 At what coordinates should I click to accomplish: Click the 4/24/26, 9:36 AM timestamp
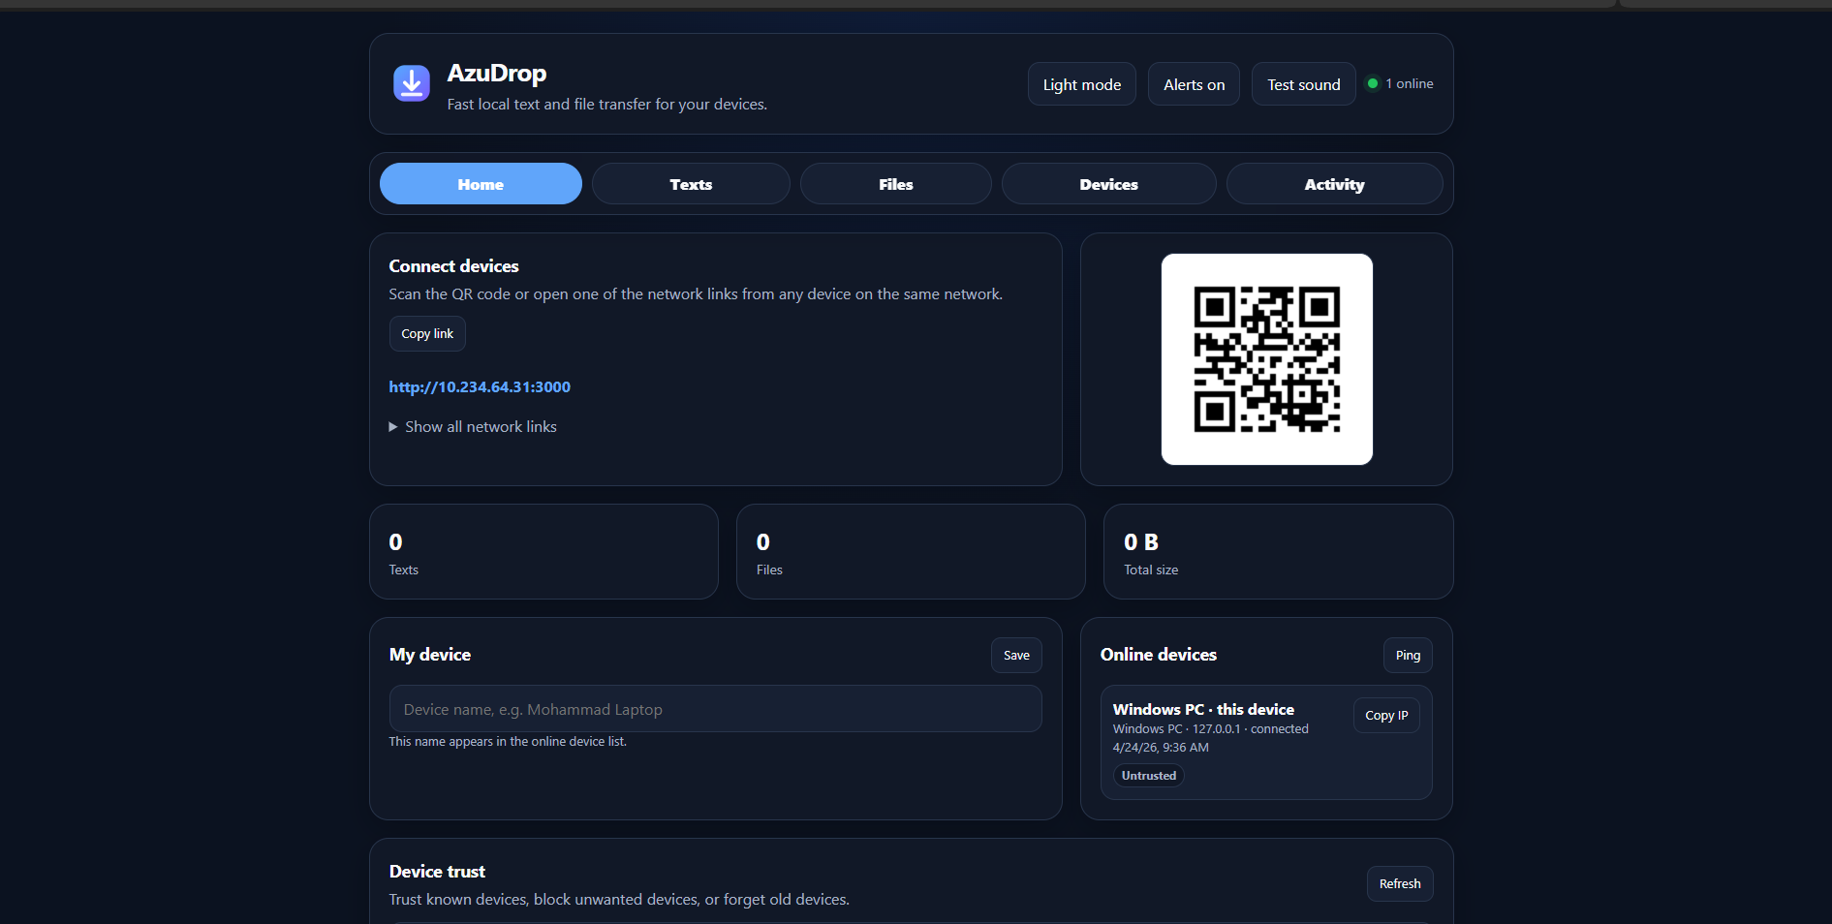(1161, 747)
